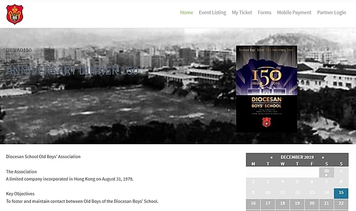
Task: Click December 9 in calendar
Action: coord(253,193)
